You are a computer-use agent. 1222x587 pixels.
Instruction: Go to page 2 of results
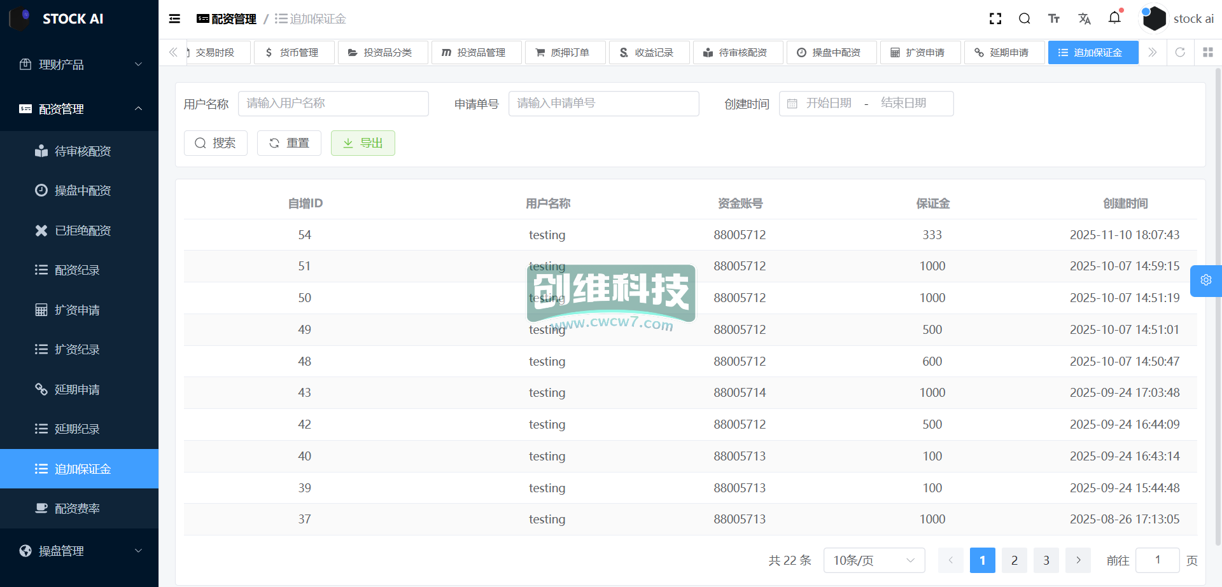pos(1014,560)
